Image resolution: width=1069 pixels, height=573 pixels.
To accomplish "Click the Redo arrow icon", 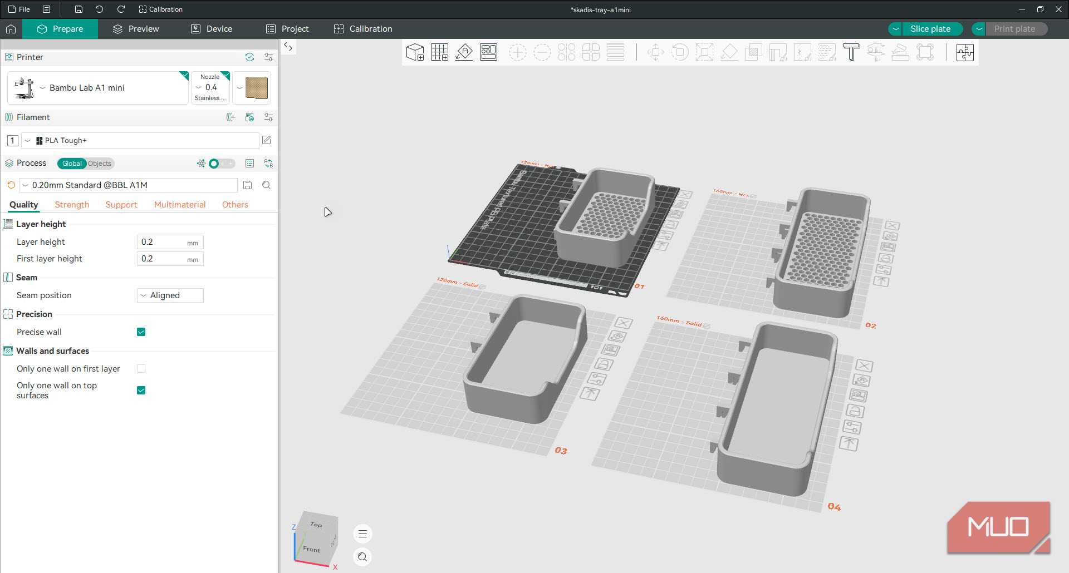I will click(121, 9).
